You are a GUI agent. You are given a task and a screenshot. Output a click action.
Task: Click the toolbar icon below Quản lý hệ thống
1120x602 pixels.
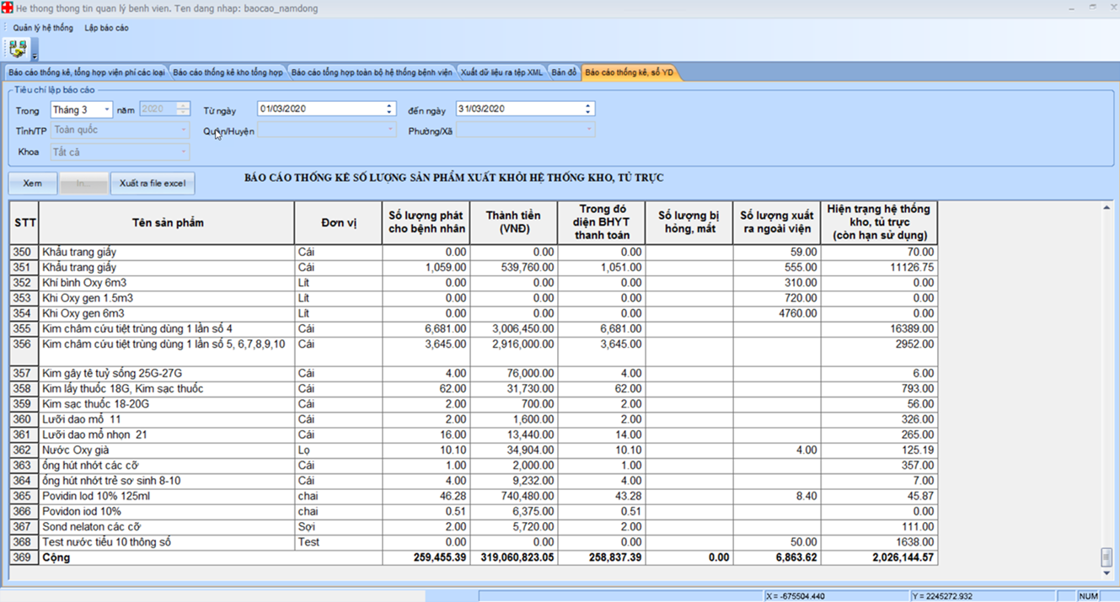[18, 49]
